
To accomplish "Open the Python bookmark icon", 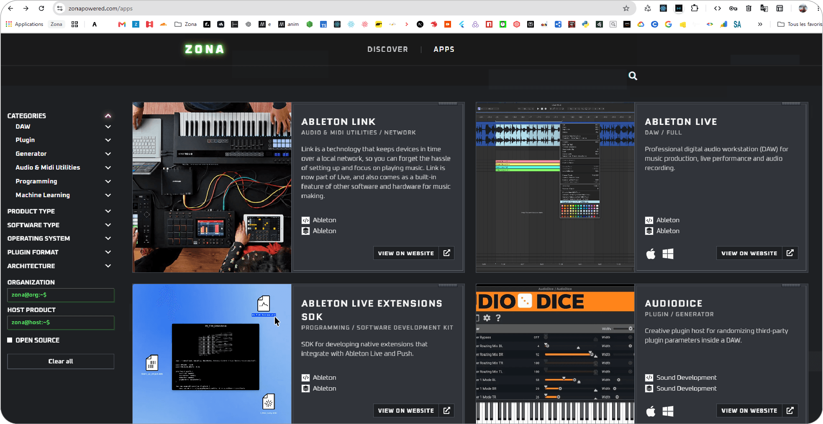I will 585,24.
